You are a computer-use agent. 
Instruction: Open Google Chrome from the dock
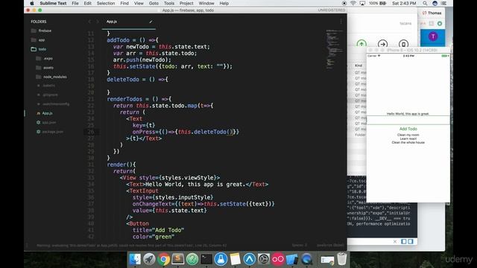[163, 259]
